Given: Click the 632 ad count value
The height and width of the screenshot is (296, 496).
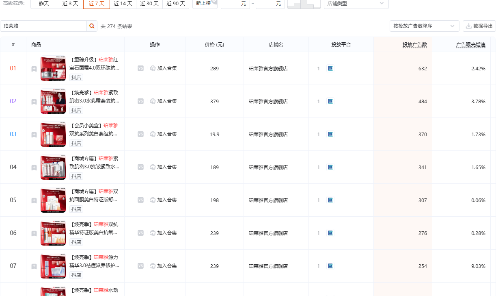Looking at the screenshot, I should tap(423, 69).
